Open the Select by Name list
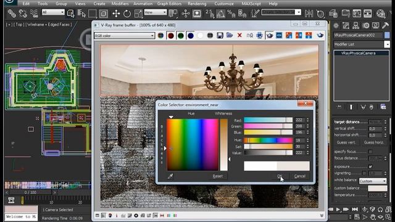 point(81,14)
